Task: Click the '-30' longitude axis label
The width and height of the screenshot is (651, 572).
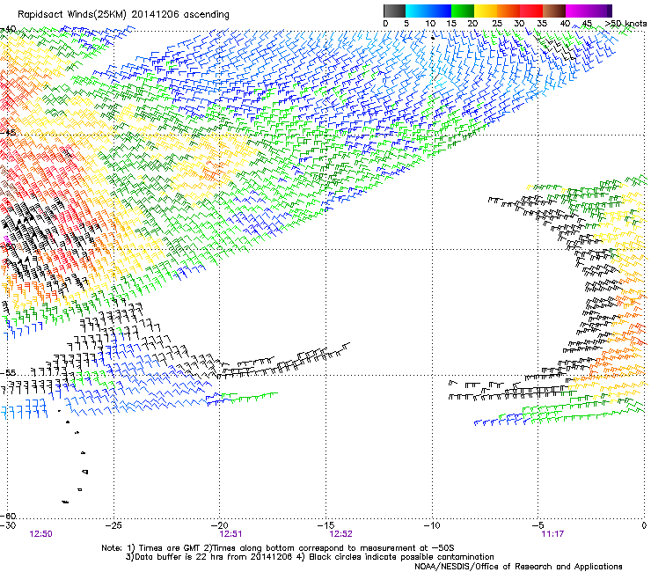Action: tap(8, 525)
